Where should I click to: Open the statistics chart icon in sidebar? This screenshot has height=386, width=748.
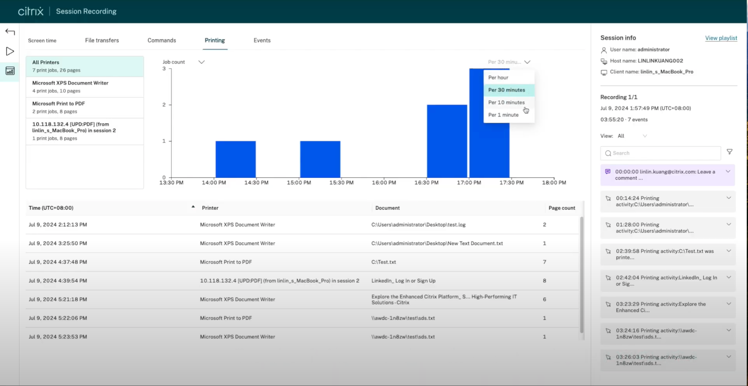point(10,71)
